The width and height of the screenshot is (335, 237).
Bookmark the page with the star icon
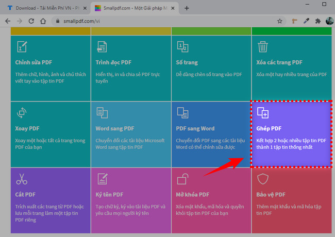click(280, 21)
